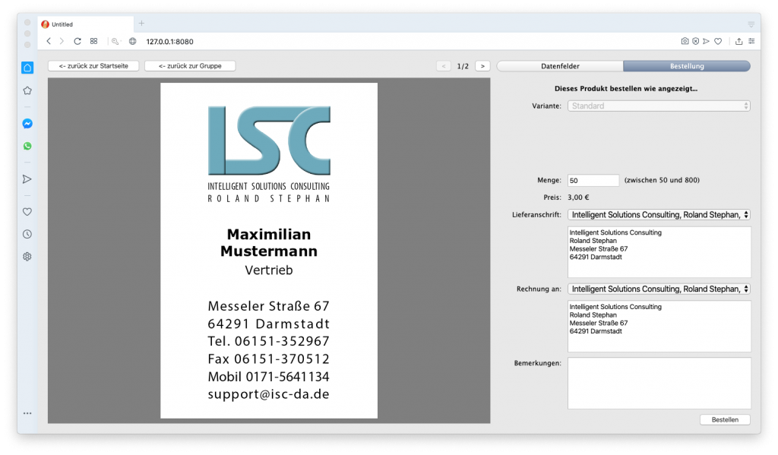The height and width of the screenshot is (455, 778).
Task: Add page to bookmarks with toolbar heart
Action: click(x=718, y=41)
